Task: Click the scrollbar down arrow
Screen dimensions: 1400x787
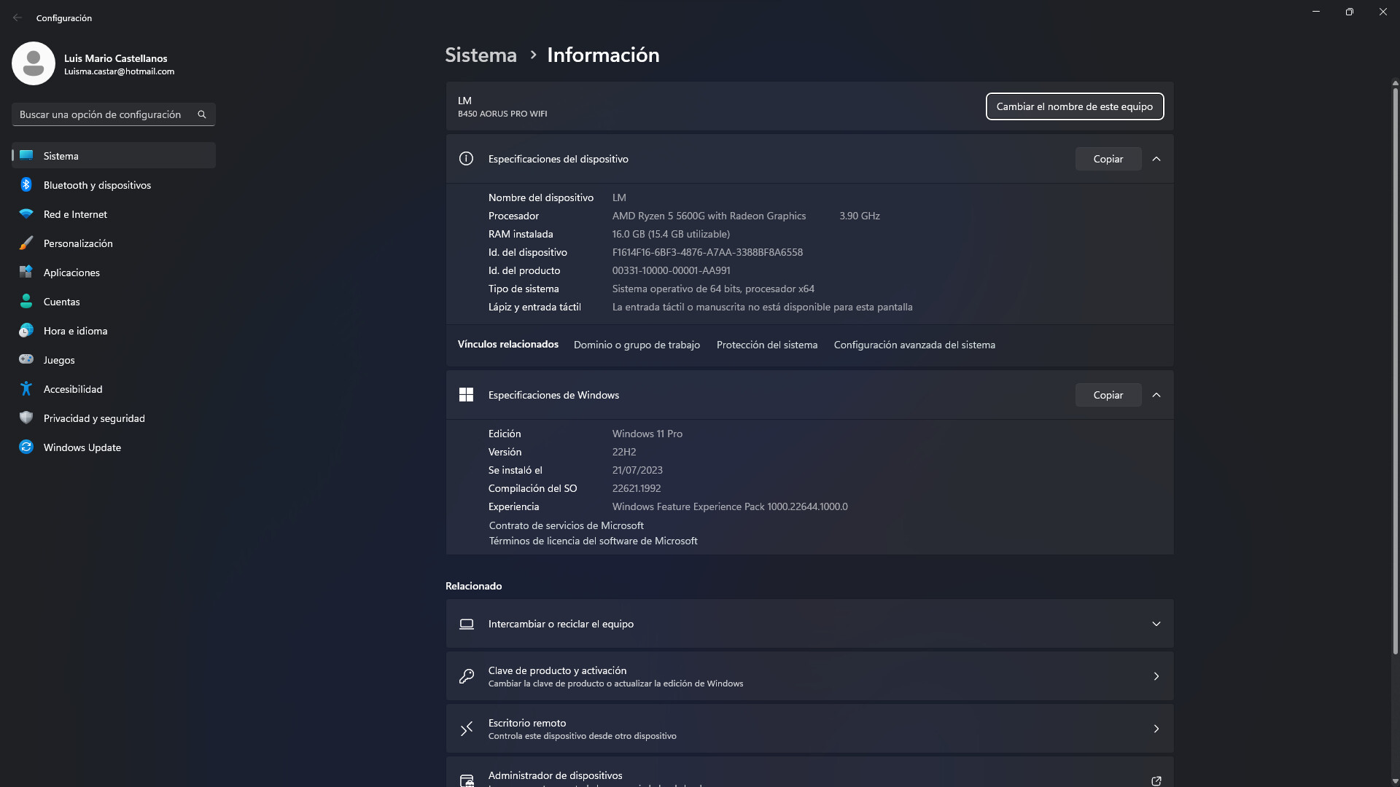Action: coord(1395,781)
